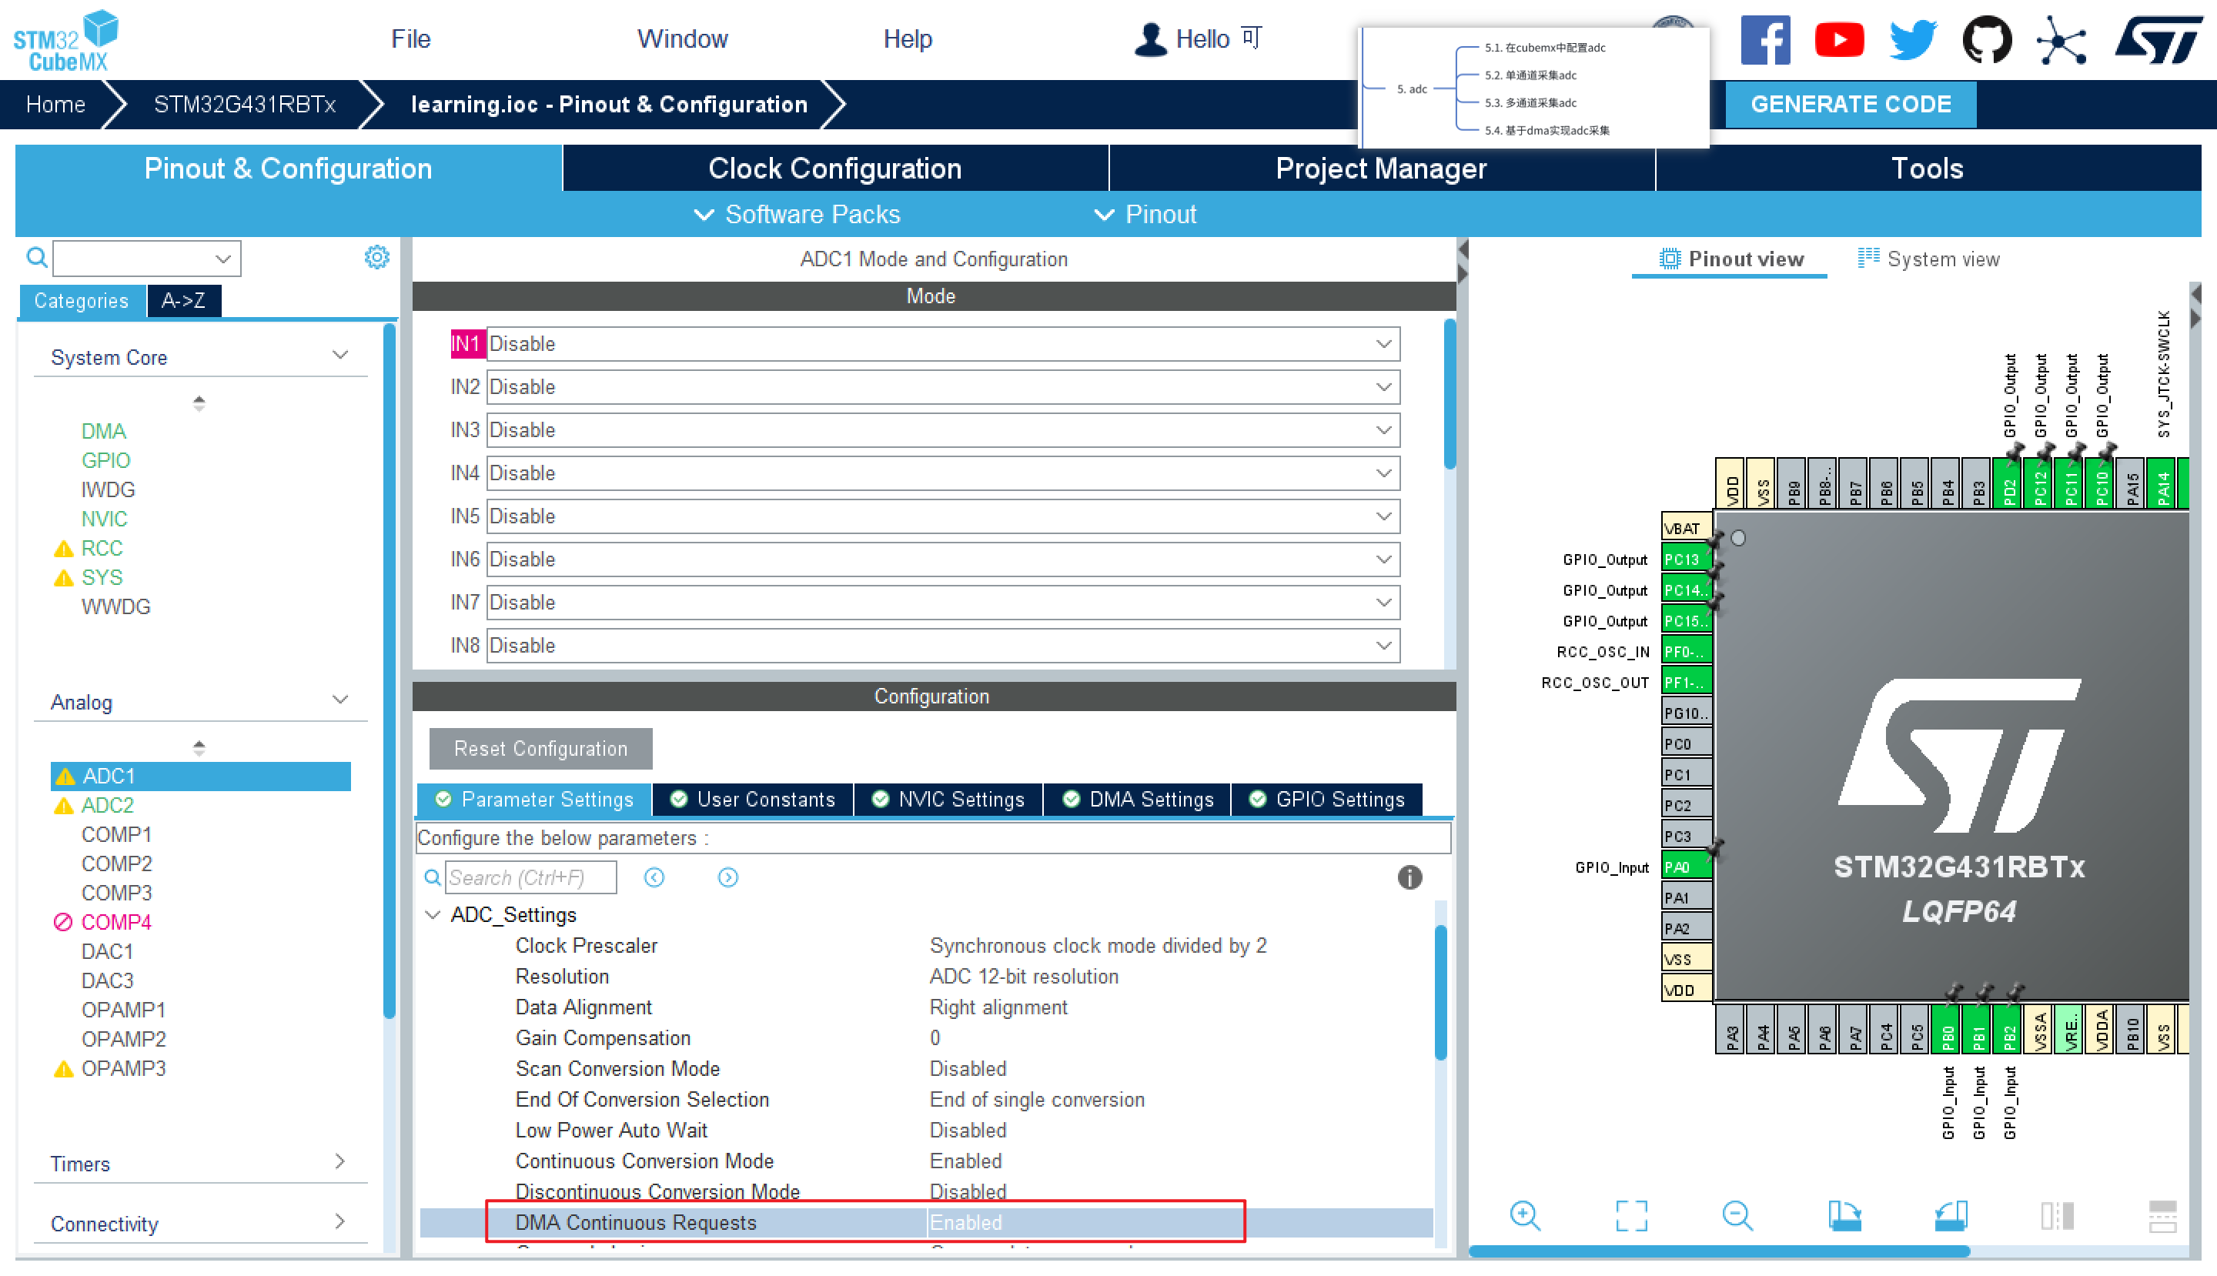The width and height of the screenshot is (2217, 1276).
Task: Open the settings gear in categories panel
Action: pos(377,258)
